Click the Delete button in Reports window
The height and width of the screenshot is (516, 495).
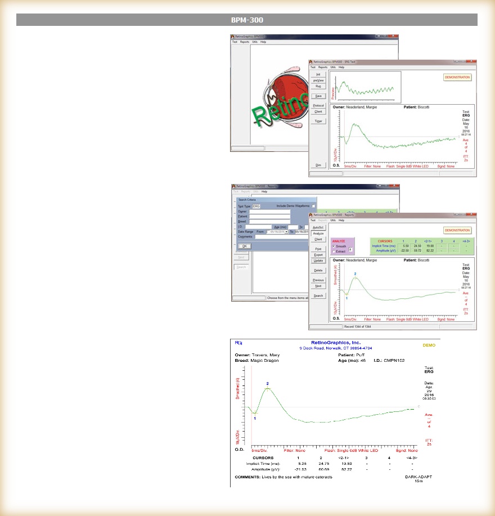pos(318,270)
